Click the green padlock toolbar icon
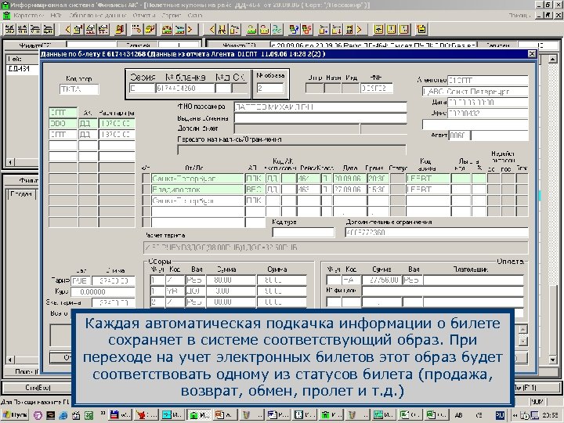Viewport: 564px width, 423px height. (251, 30)
